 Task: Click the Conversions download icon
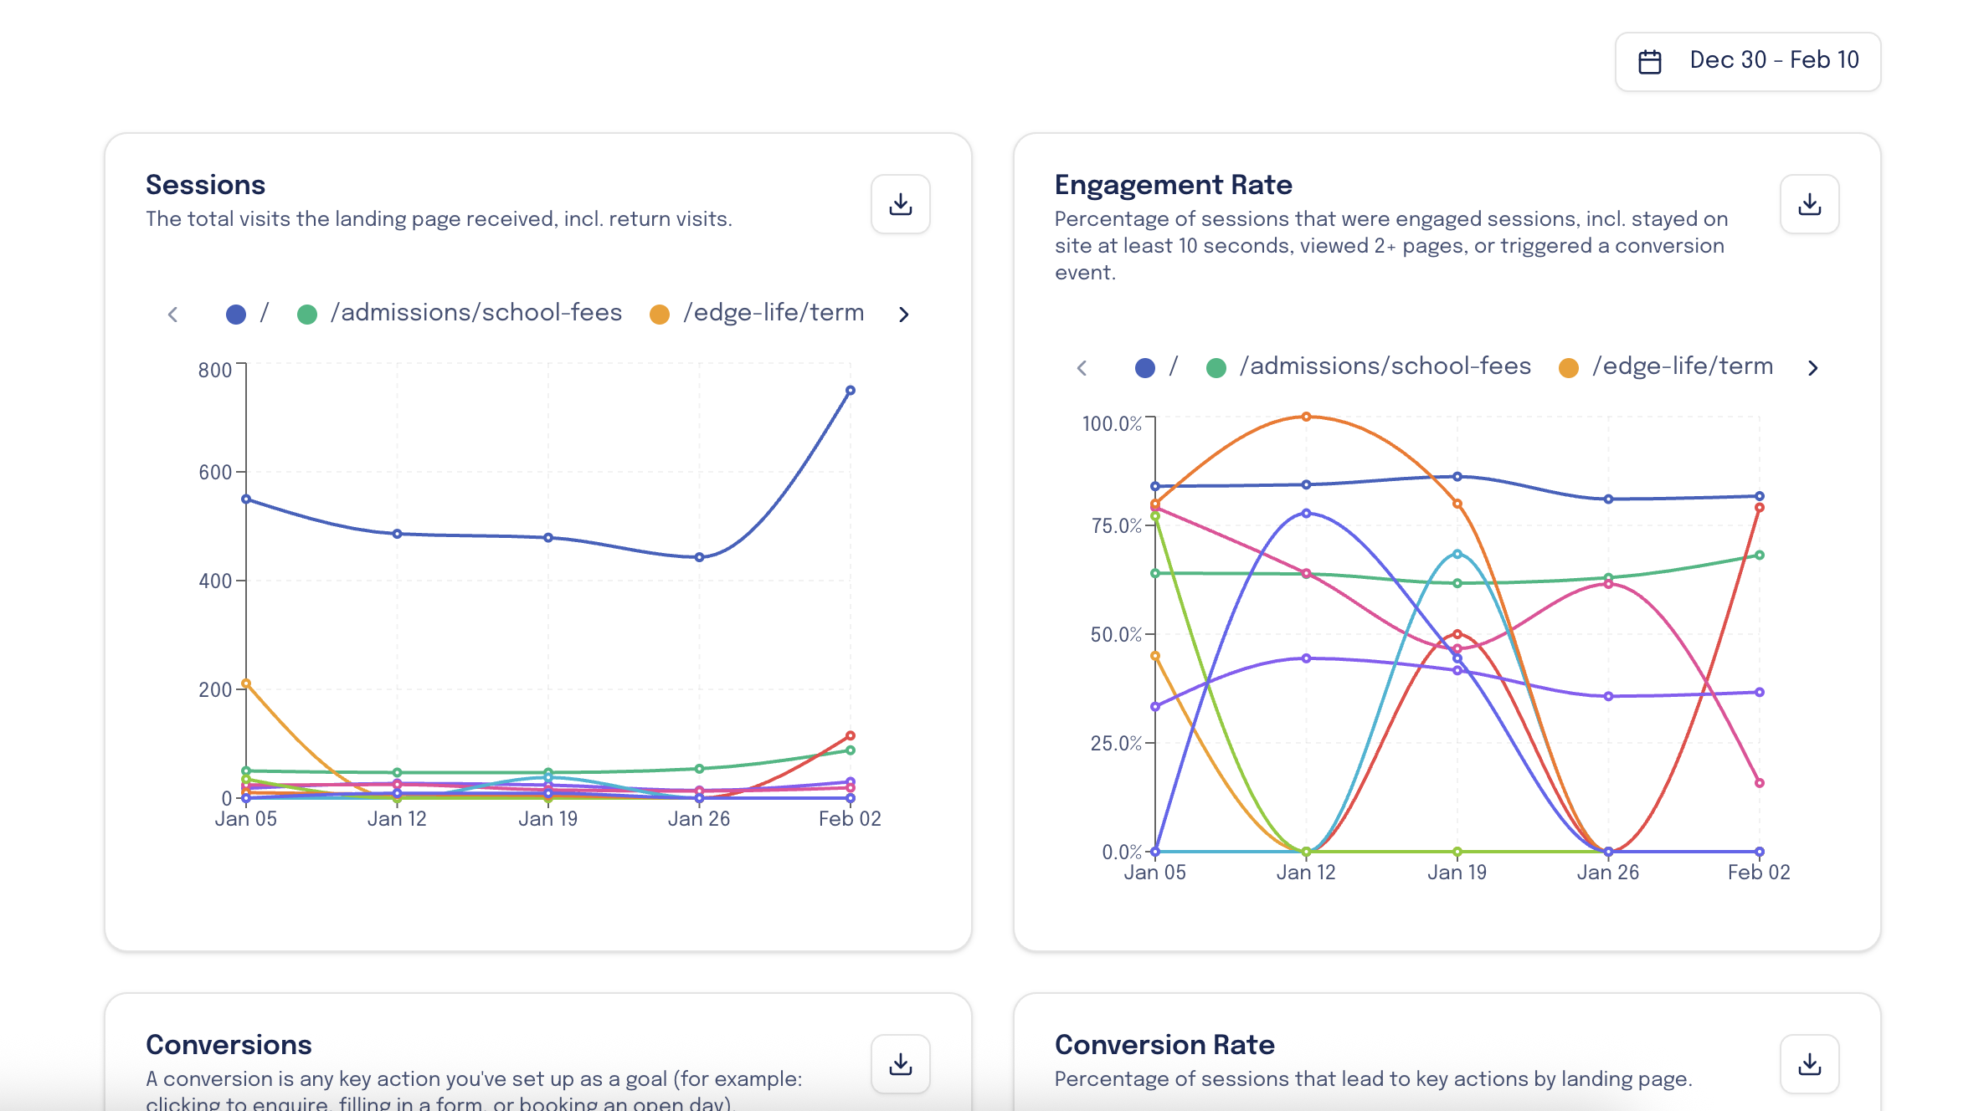900,1064
